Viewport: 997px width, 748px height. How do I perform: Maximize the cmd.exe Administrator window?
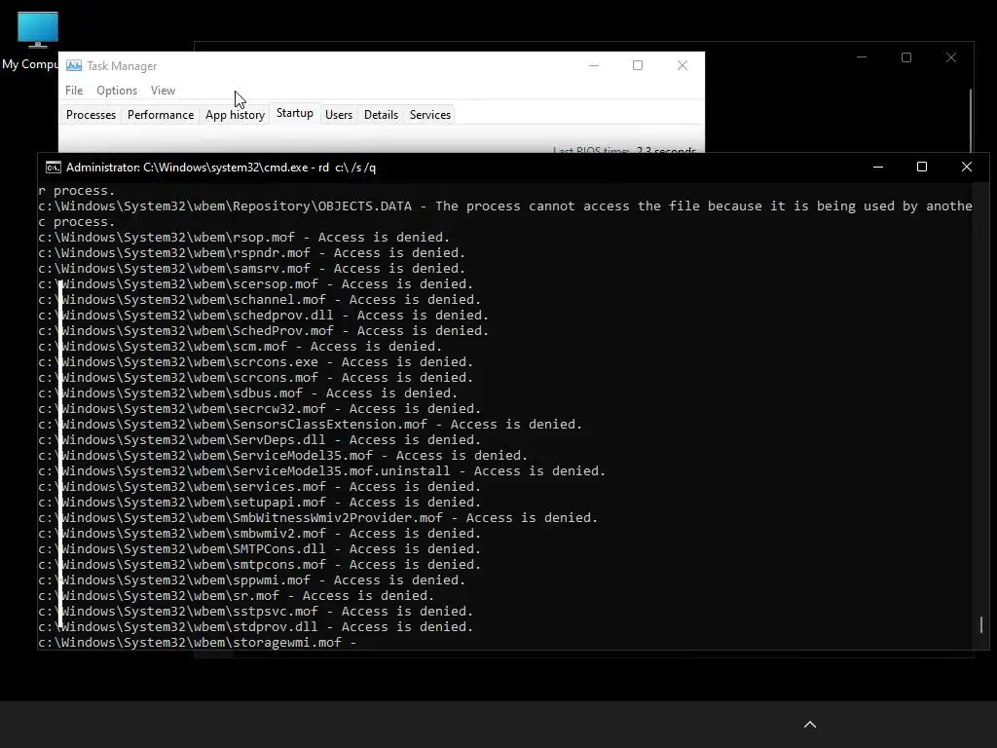point(922,167)
